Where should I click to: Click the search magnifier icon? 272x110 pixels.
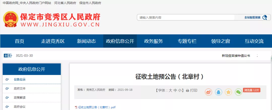tap(264, 17)
